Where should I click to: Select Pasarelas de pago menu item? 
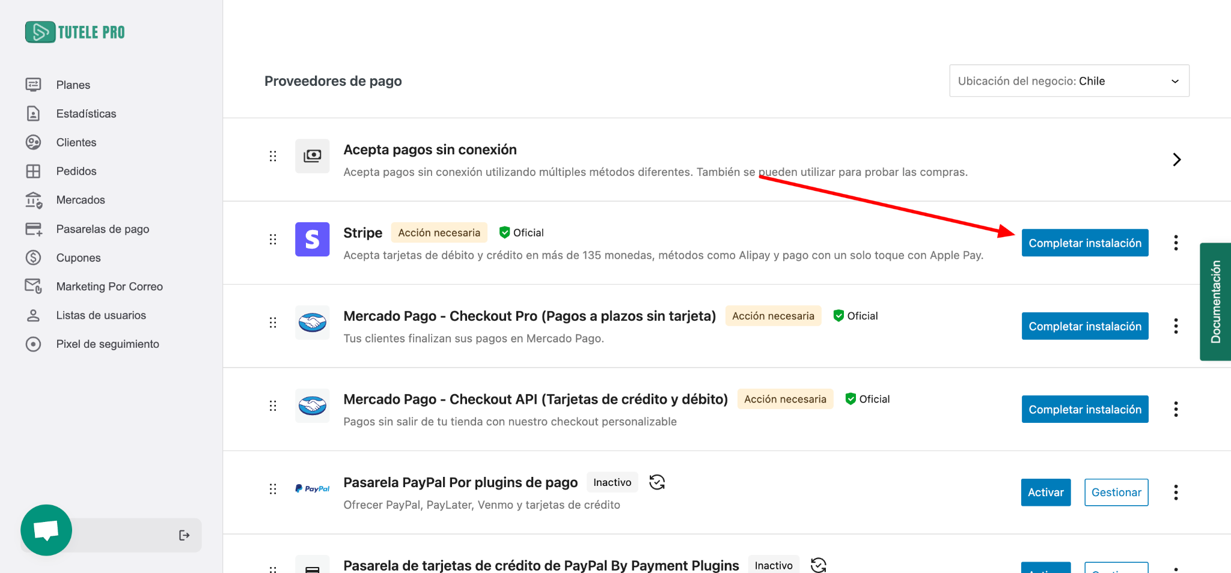pyautogui.click(x=103, y=229)
